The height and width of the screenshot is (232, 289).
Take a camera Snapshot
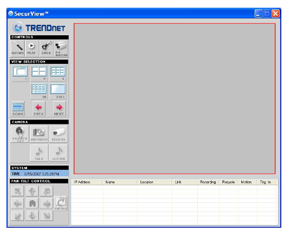pyautogui.click(x=39, y=134)
